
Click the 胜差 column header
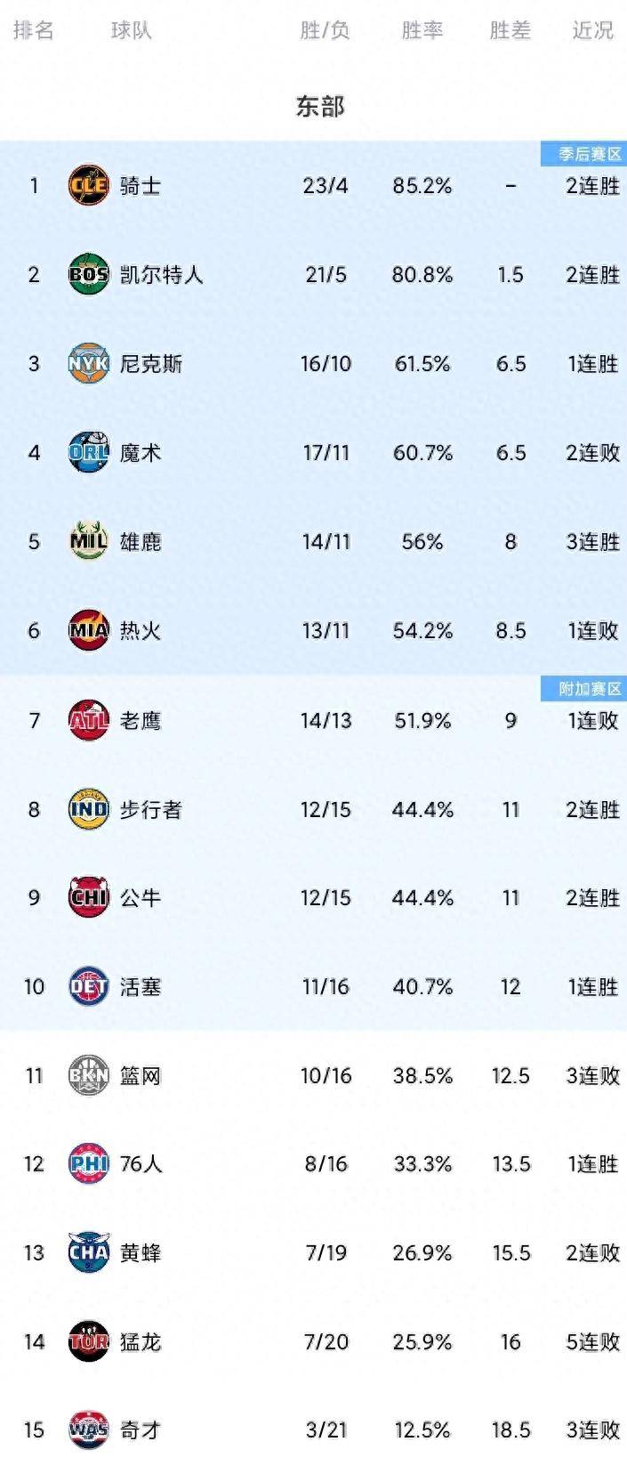click(510, 30)
